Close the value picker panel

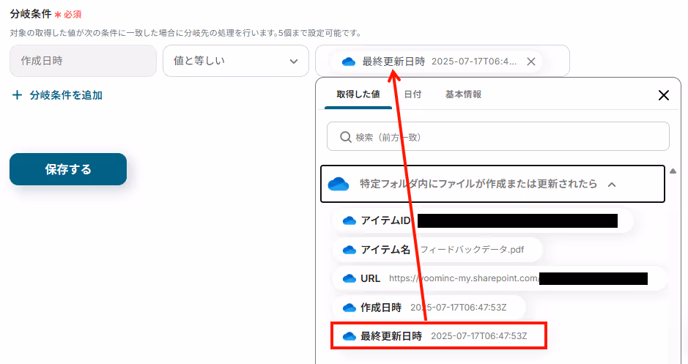[x=663, y=95]
